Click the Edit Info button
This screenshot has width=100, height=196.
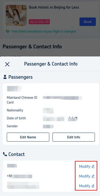click(74, 137)
